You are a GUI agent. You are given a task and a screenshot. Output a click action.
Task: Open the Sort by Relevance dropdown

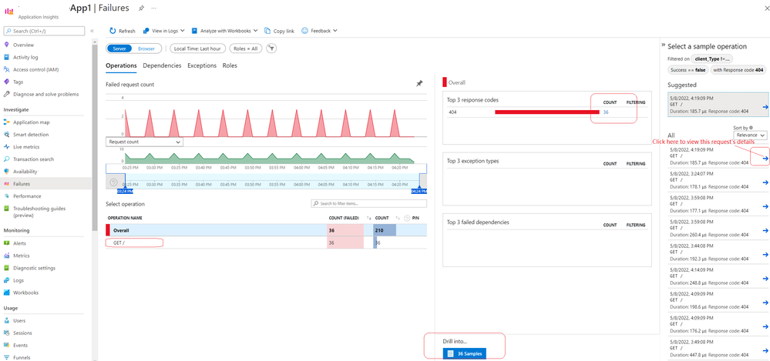pyautogui.click(x=749, y=135)
